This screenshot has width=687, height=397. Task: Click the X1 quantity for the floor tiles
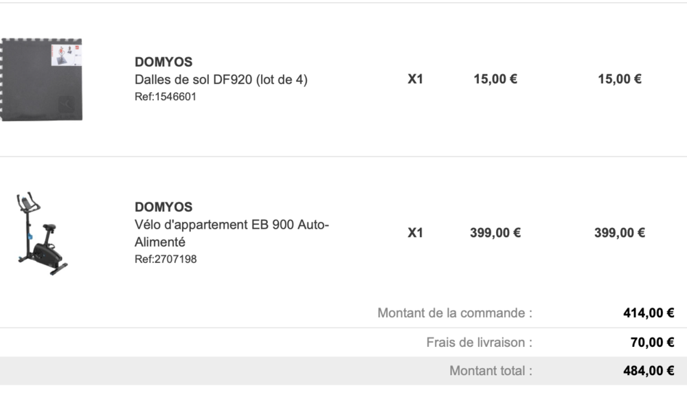(416, 79)
